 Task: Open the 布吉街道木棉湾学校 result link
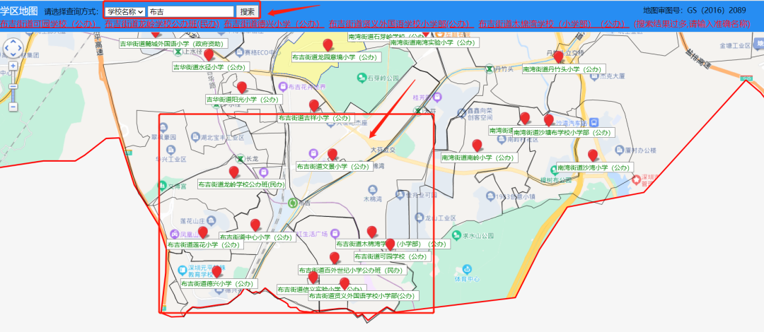coord(553,24)
